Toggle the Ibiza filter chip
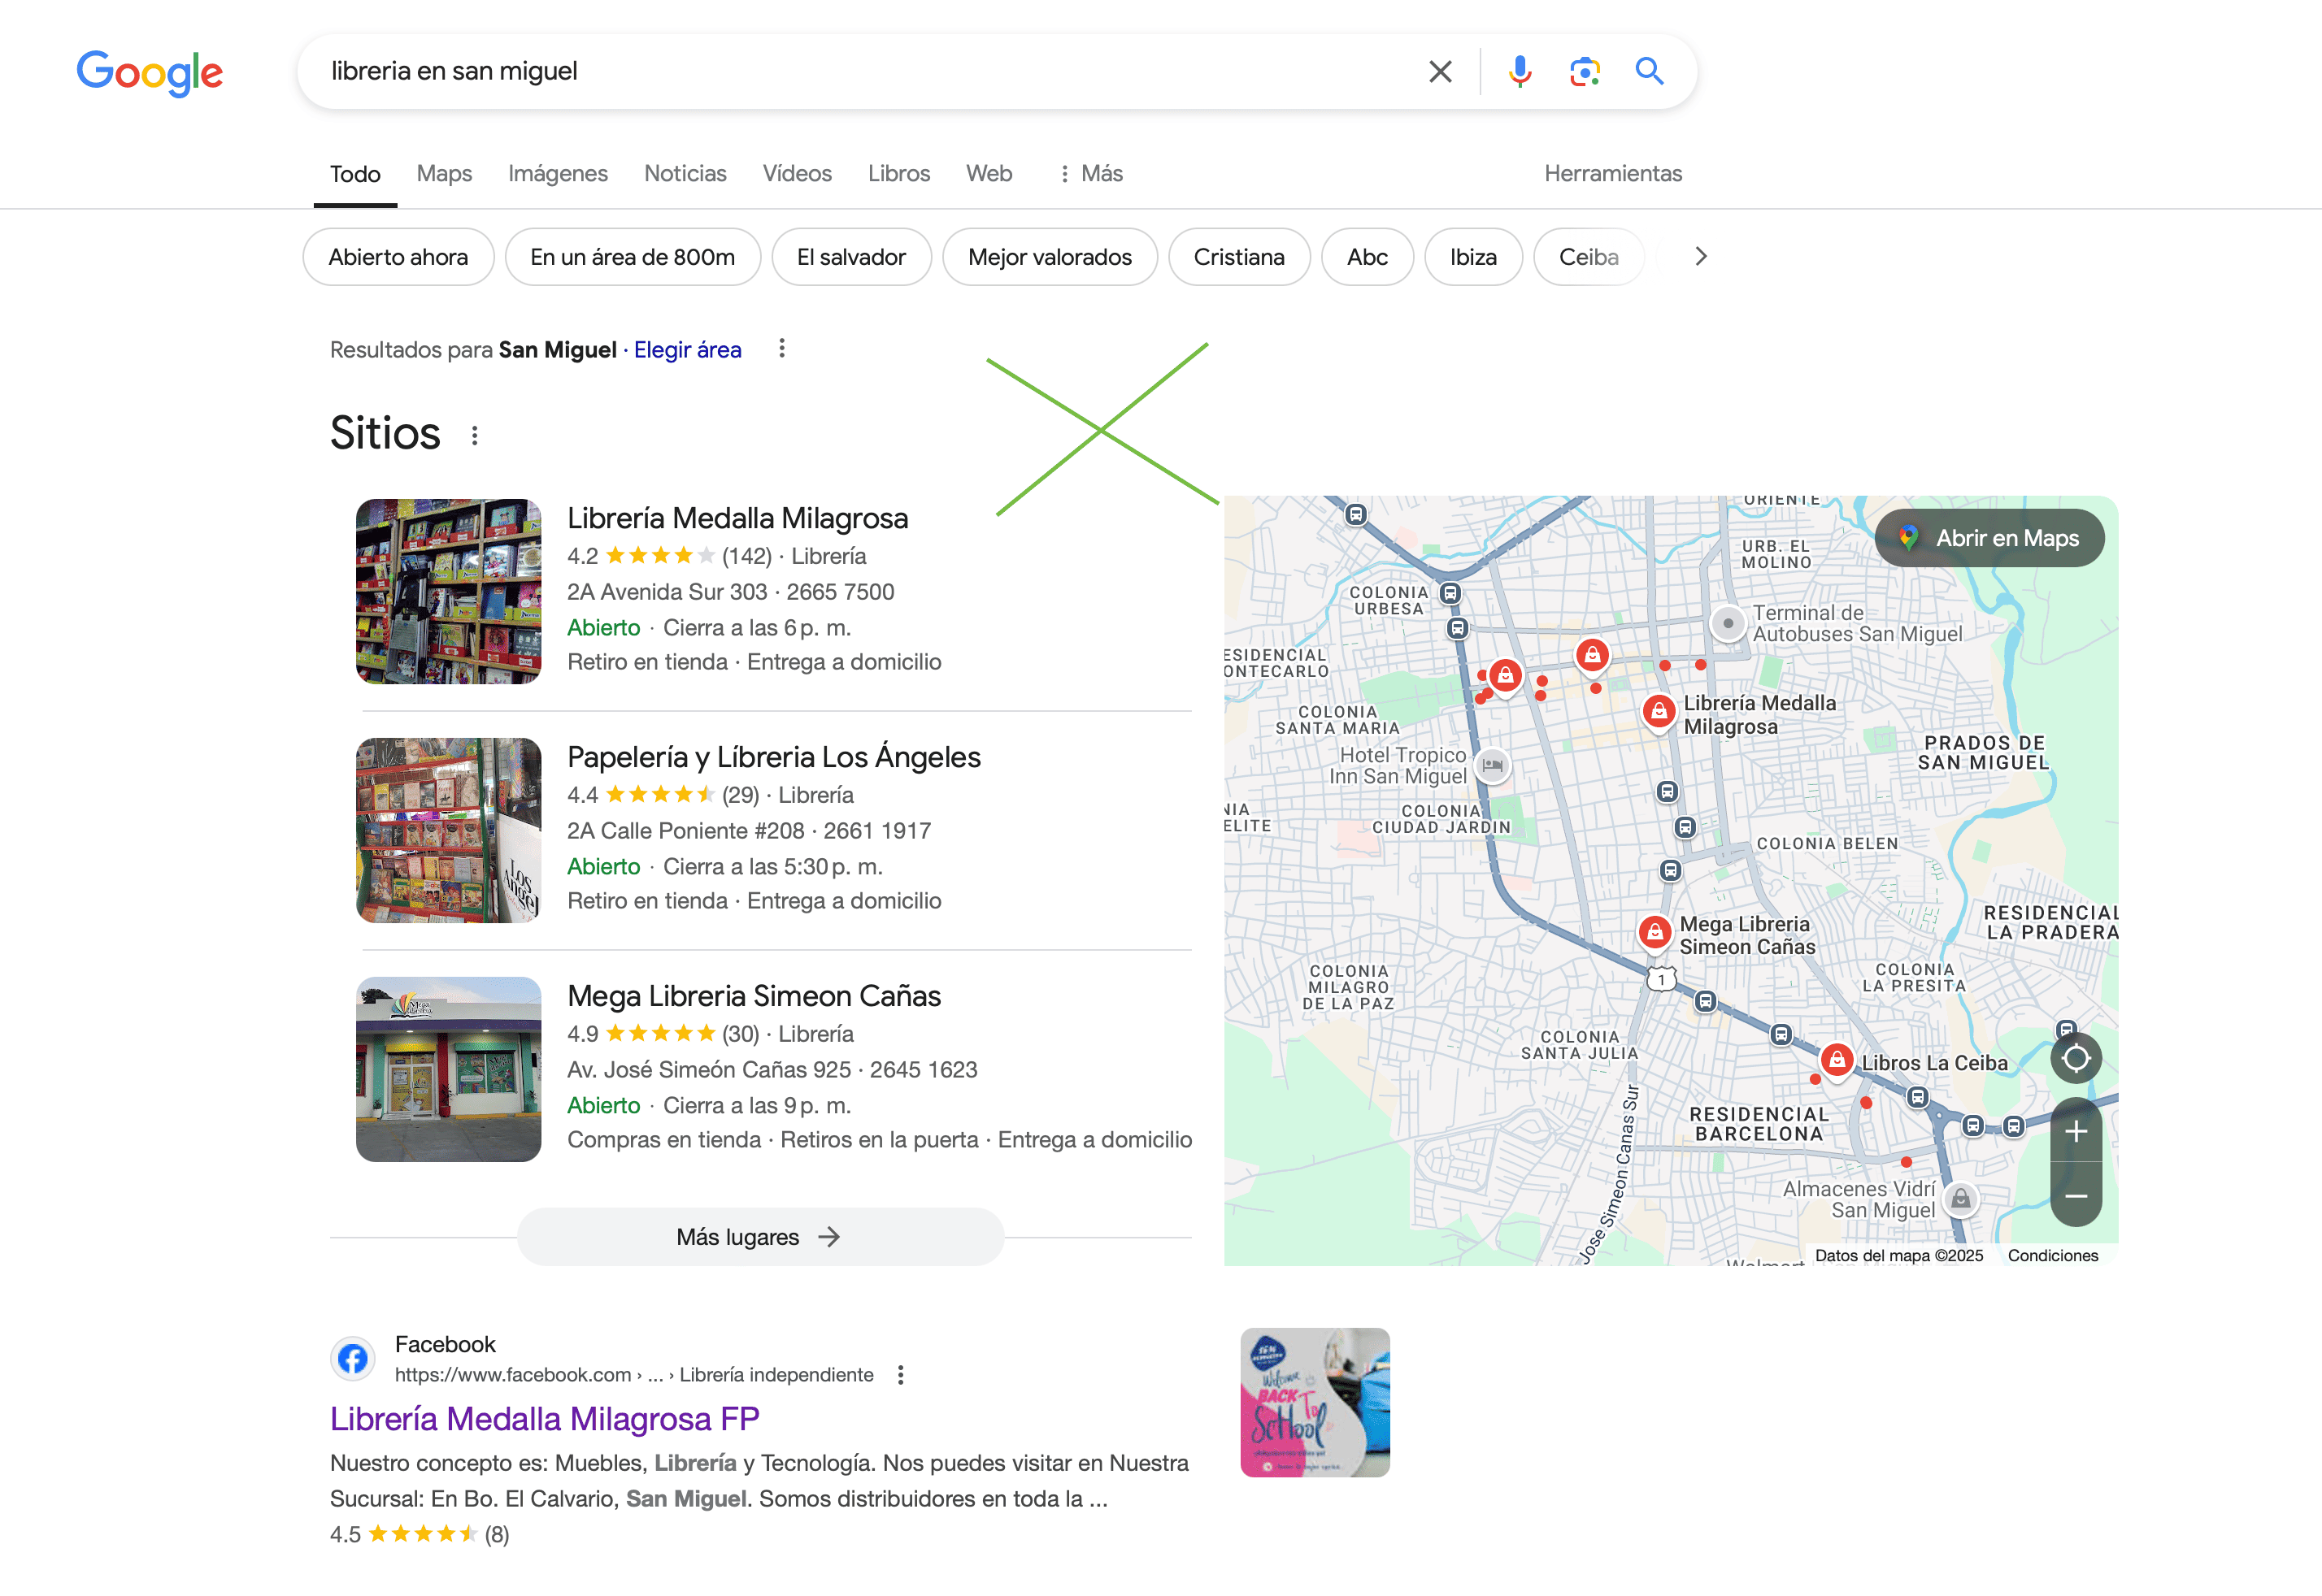This screenshot has height=1596, width=2322. point(1472,257)
